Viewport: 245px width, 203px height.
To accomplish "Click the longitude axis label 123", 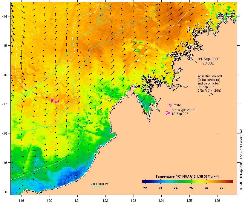I will coord(134,201).
